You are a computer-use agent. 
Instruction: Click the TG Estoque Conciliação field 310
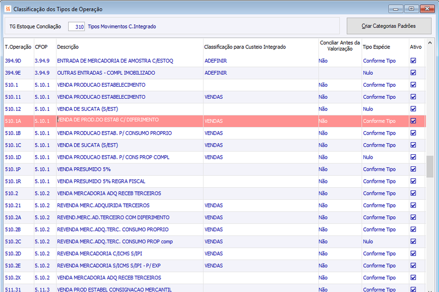[x=76, y=26]
